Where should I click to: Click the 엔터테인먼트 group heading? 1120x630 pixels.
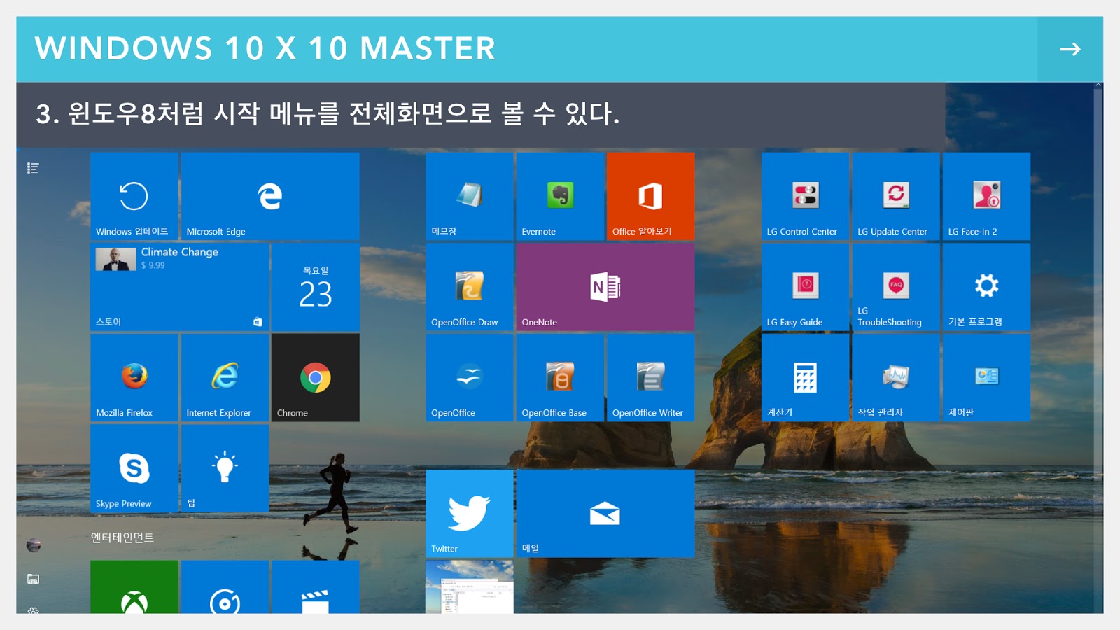122,538
